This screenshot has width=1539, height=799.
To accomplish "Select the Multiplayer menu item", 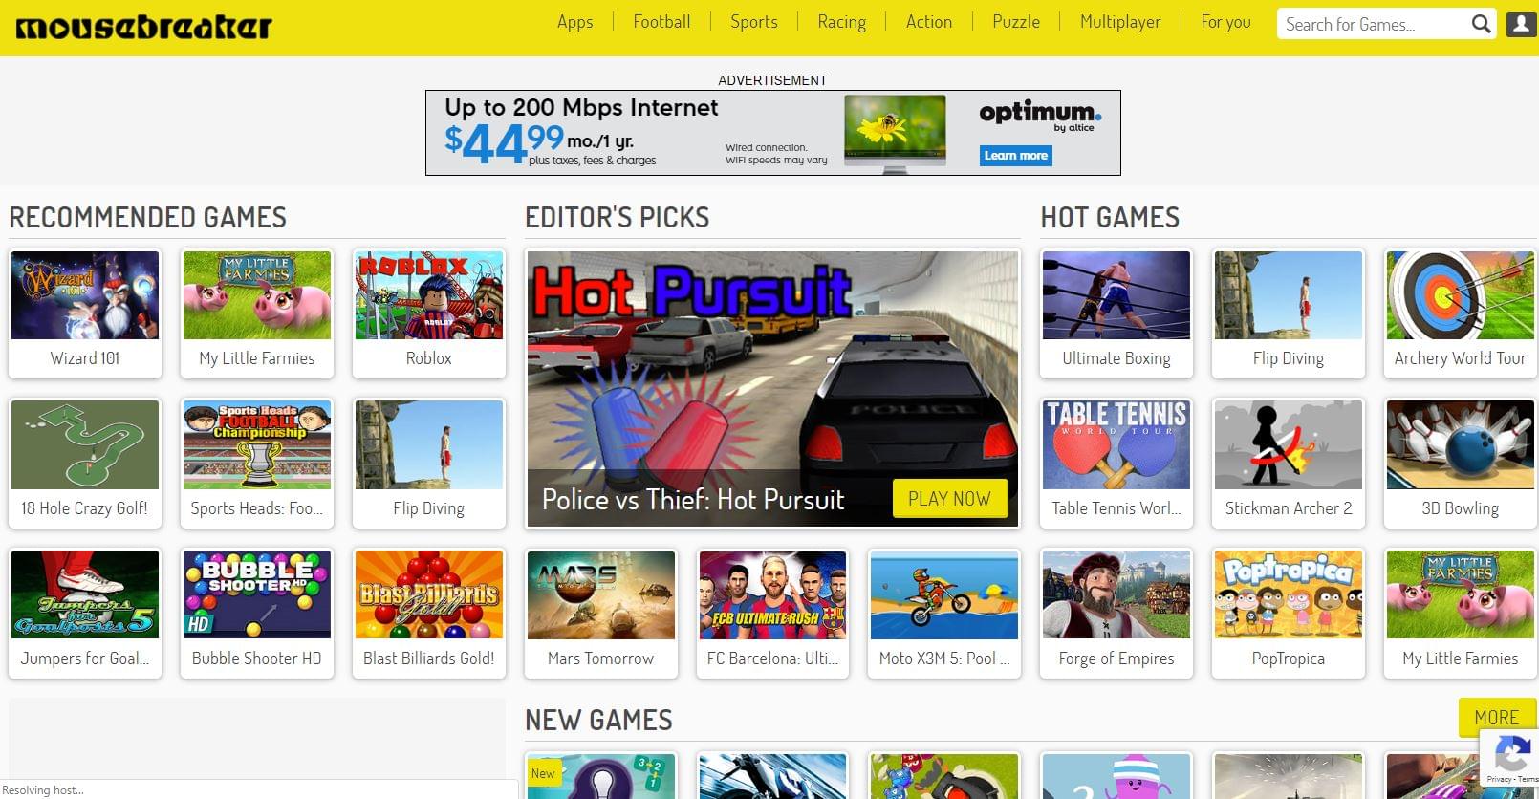I will pyautogui.click(x=1120, y=22).
